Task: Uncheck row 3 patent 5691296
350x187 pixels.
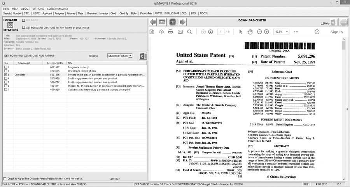Action: 5,75
